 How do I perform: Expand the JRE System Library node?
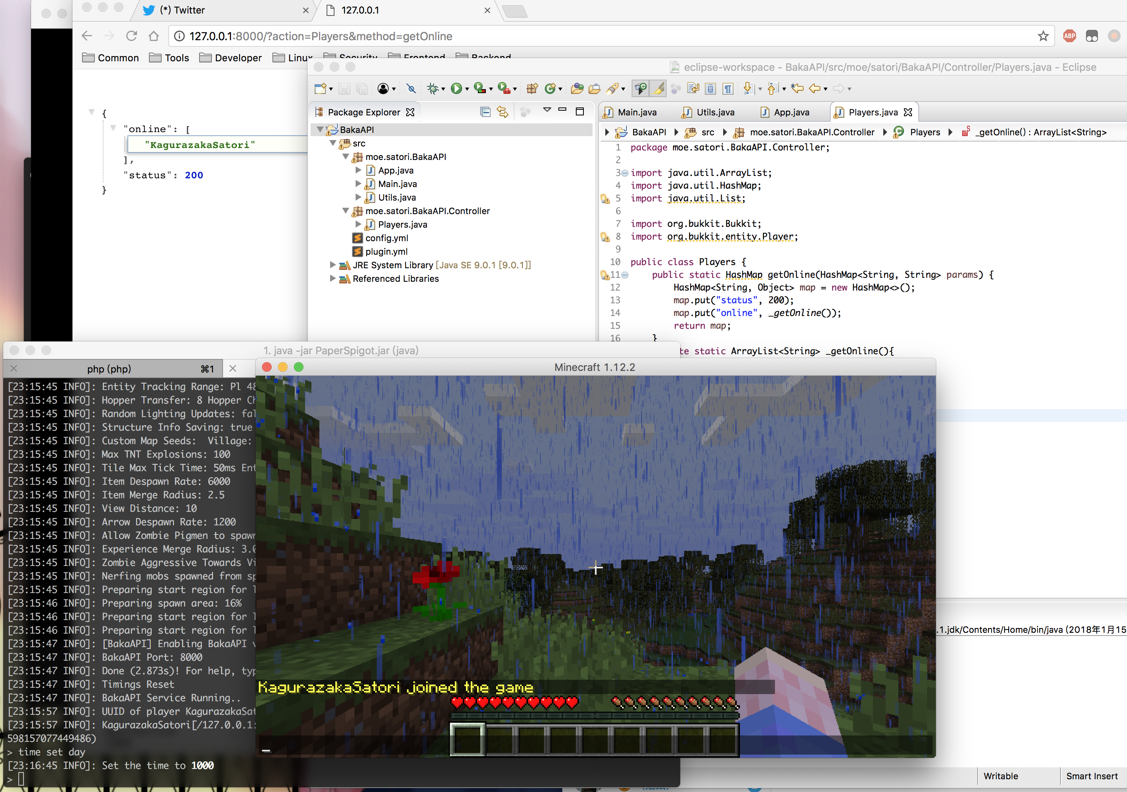(x=333, y=265)
